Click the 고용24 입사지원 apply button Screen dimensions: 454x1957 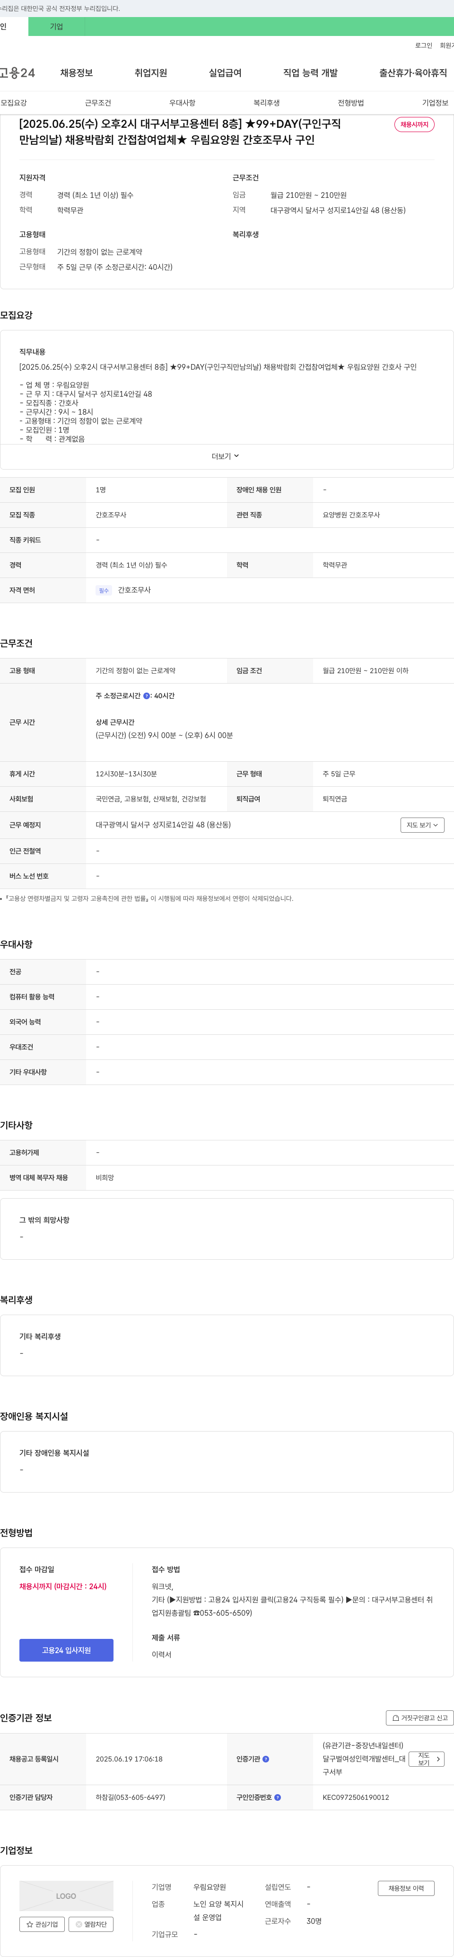coord(67,1650)
